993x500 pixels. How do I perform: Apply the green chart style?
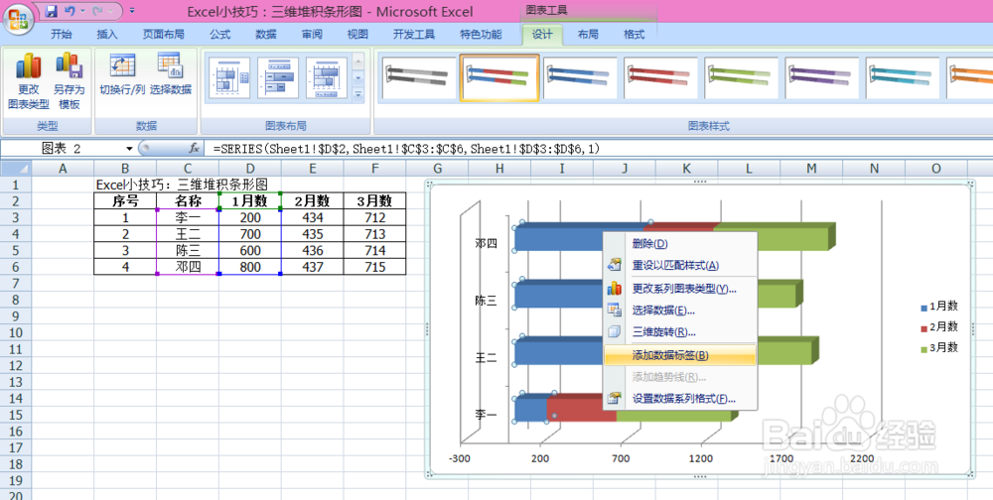(x=741, y=77)
